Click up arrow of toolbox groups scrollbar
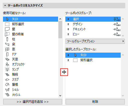Screen dimensions: 128x106 click(x=123, y=19)
